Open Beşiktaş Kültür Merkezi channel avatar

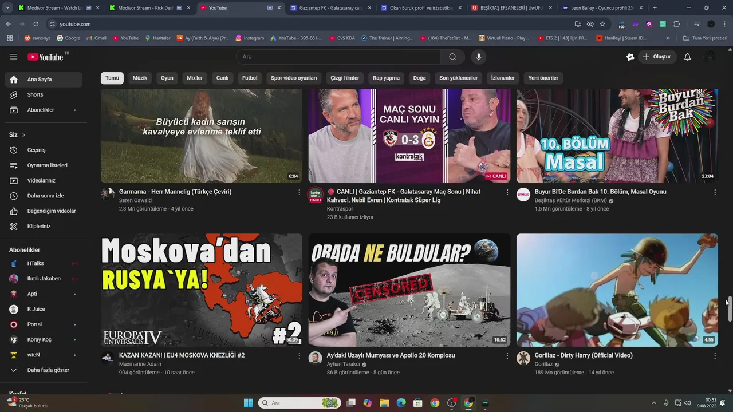click(523, 195)
